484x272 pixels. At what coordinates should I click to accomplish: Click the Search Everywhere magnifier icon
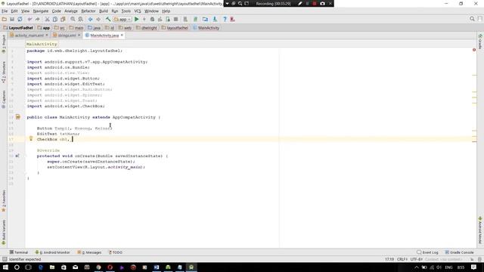click(x=472, y=19)
